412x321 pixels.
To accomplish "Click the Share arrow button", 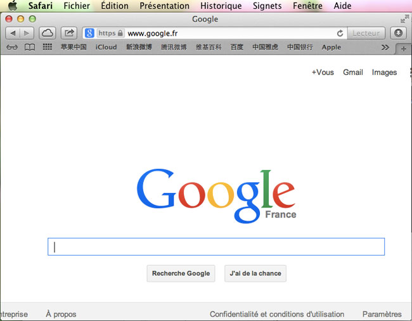I will pyautogui.click(x=69, y=34).
